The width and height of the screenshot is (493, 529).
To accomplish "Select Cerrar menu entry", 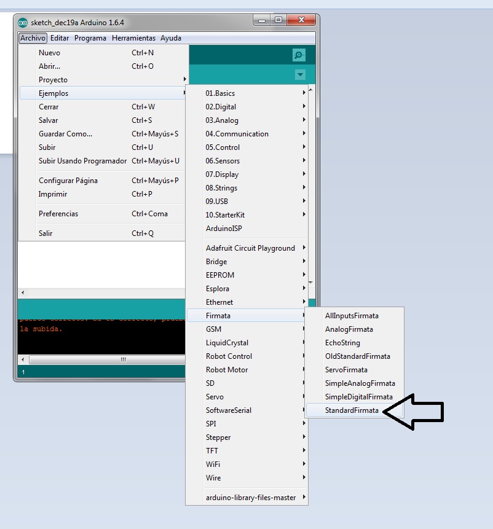I will pos(103,107).
